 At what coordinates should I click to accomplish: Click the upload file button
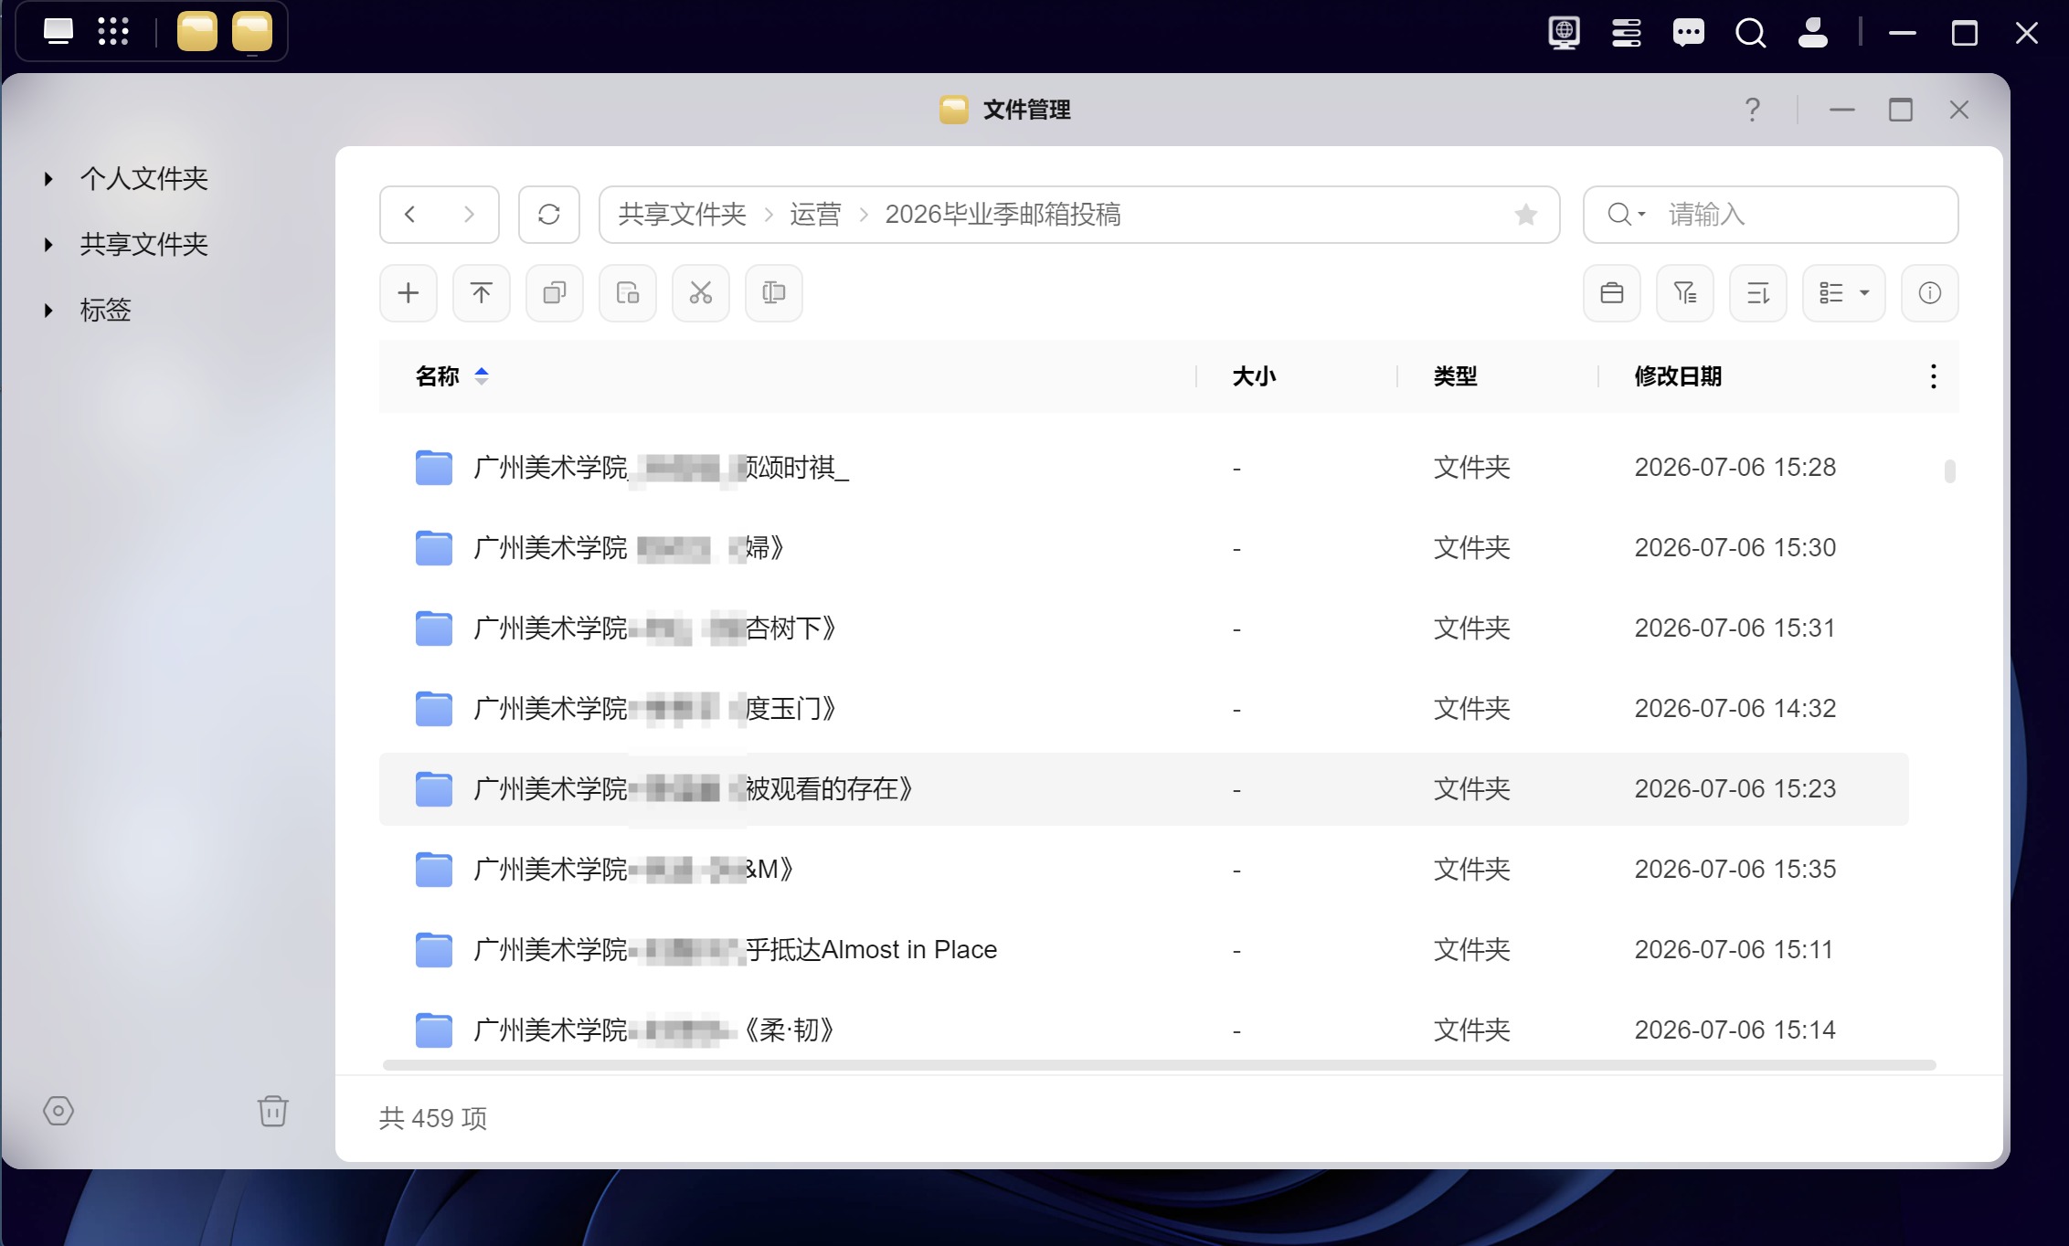(482, 293)
